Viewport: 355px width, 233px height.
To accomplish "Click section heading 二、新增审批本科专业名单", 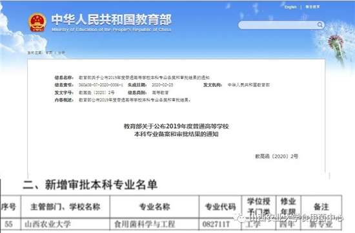I will (x=90, y=185).
